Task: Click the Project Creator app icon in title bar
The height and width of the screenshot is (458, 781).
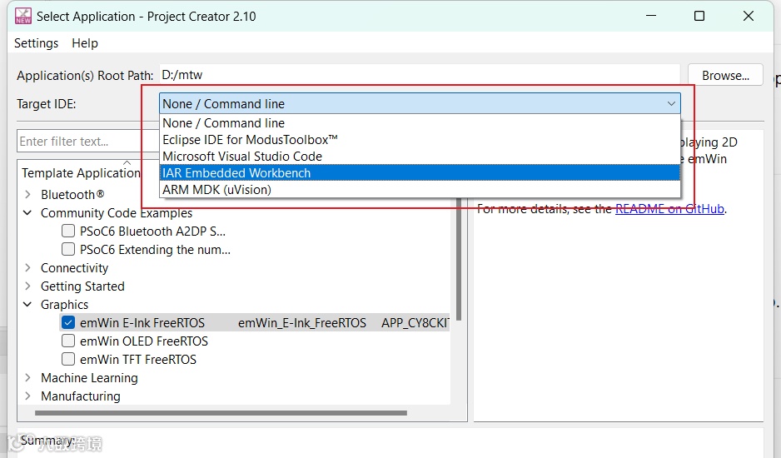Action: (x=23, y=16)
